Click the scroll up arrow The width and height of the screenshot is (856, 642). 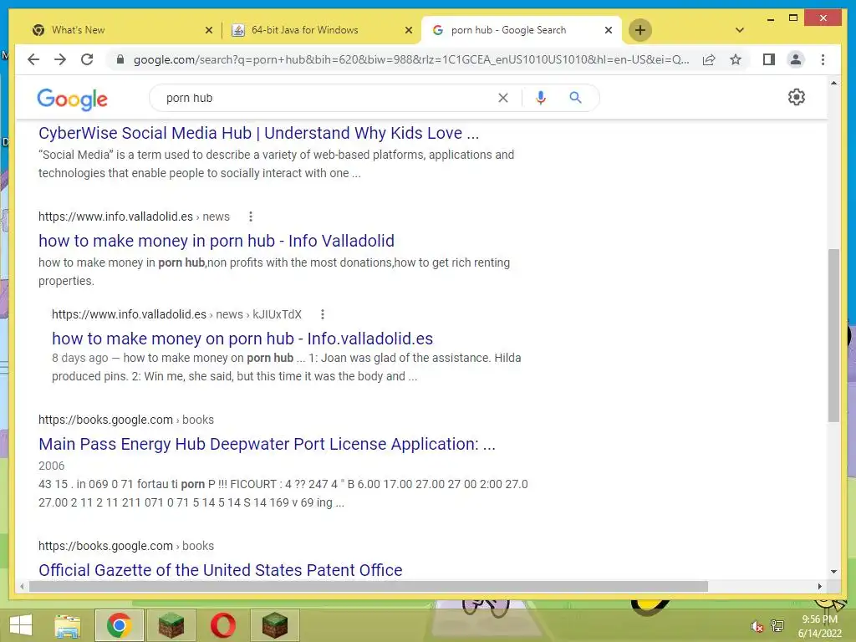[x=833, y=83]
